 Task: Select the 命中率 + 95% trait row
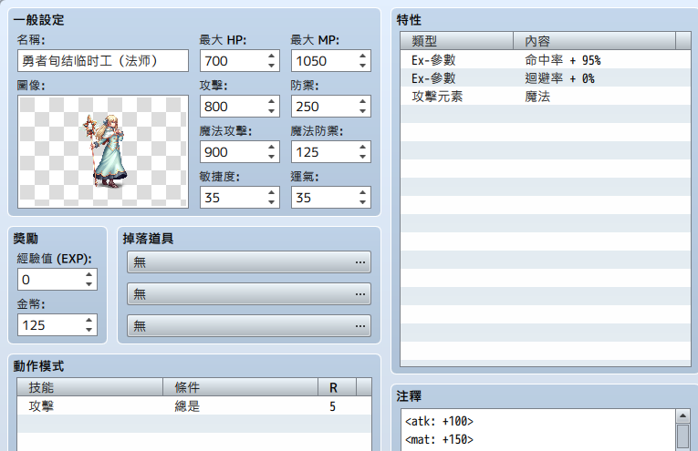pyautogui.click(x=546, y=60)
